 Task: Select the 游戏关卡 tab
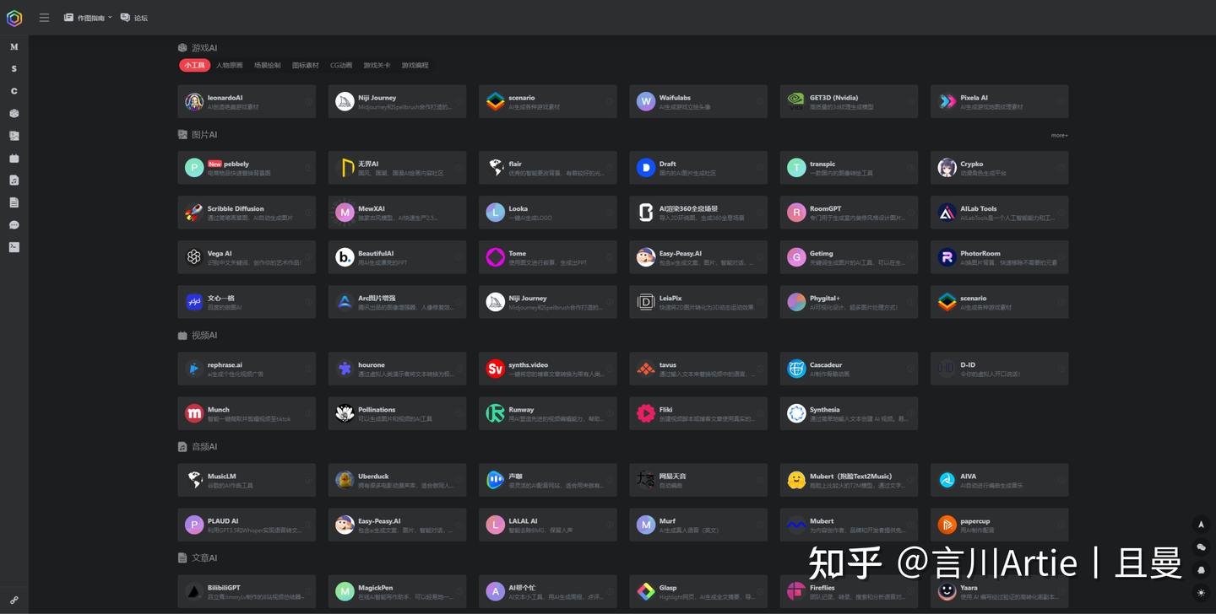coord(377,65)
